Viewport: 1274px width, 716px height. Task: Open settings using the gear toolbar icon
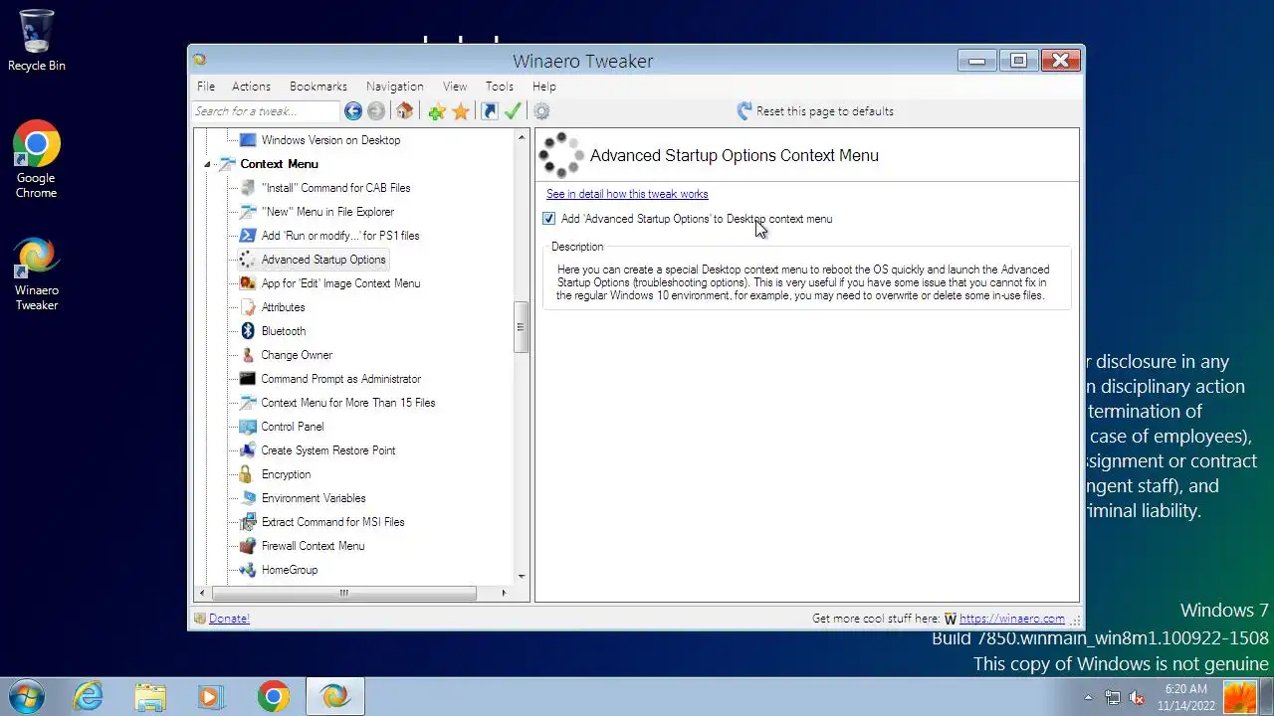point(541,111)
